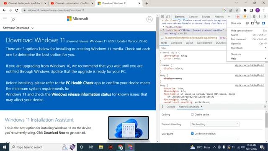
Task: Open the Network throttling dropdown
Action: [215, 124]
